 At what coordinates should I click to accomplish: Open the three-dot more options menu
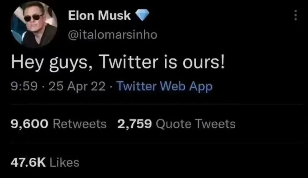pos(295,15)
